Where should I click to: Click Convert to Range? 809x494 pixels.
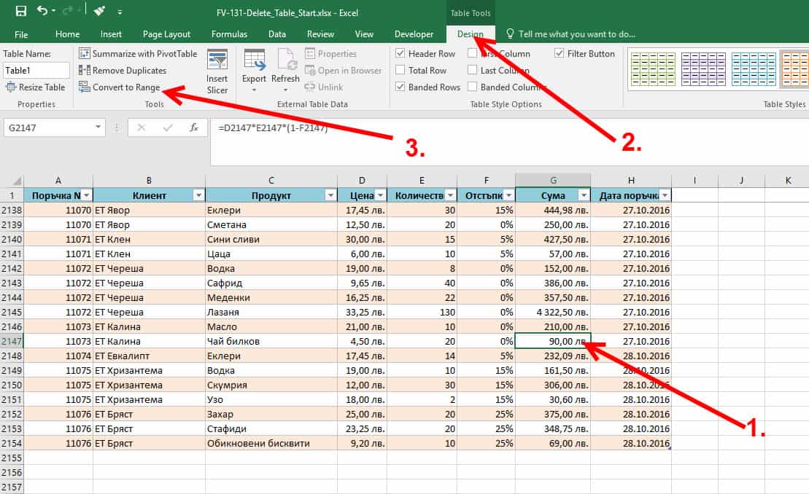pyautogui.click(x=126, y=87)
